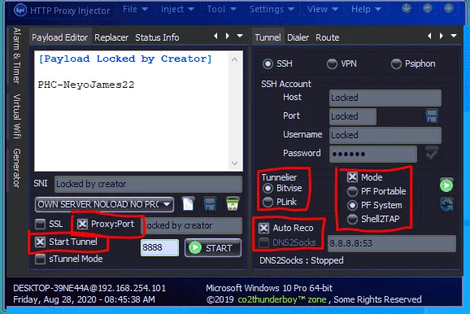The image size is (470, 314).
Task: Select the VPN radio button
Action: click(332, 63)
